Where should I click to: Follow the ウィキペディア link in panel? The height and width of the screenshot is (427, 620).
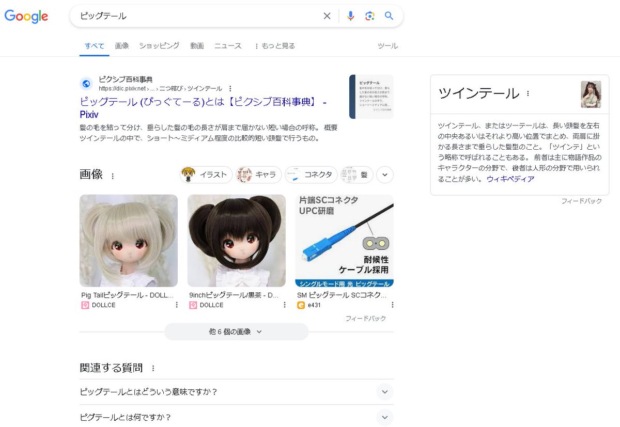pyautogui.click(x=510, y=179)
